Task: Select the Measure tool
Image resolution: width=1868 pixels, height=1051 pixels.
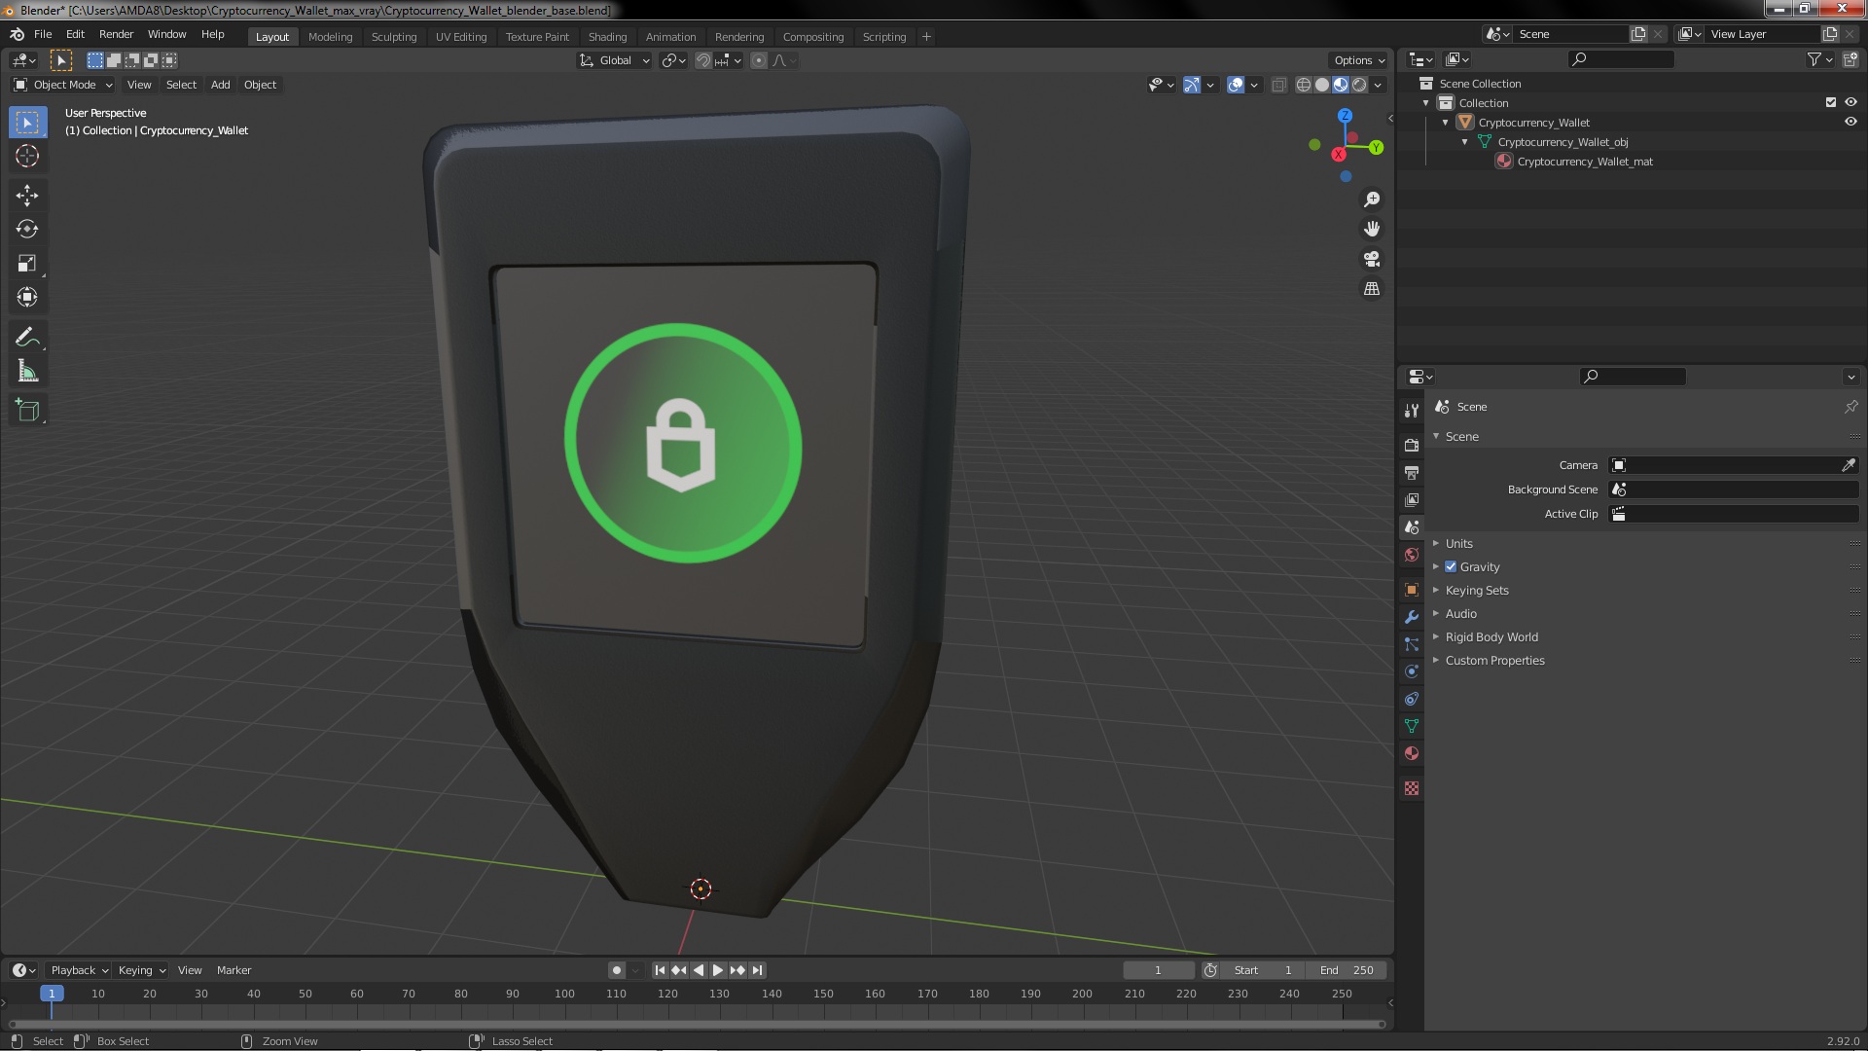Action: tap(27, 372)
